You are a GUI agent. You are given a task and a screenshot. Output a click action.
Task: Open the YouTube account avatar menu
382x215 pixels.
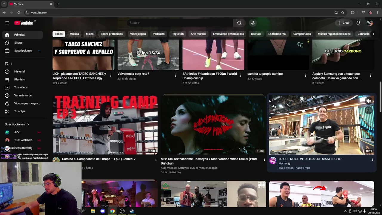(370, 23)
